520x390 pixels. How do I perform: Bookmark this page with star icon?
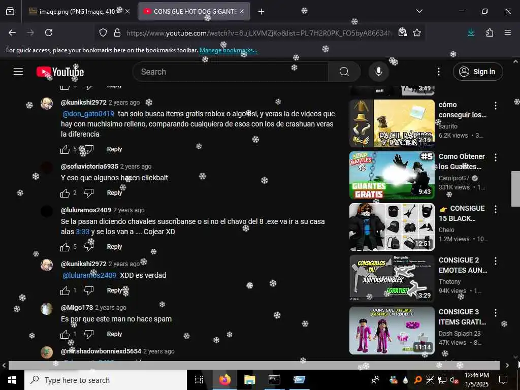(417, 32)
